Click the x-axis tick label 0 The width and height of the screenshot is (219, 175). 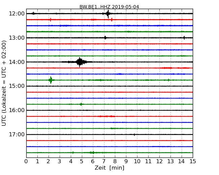pos(26,162)
